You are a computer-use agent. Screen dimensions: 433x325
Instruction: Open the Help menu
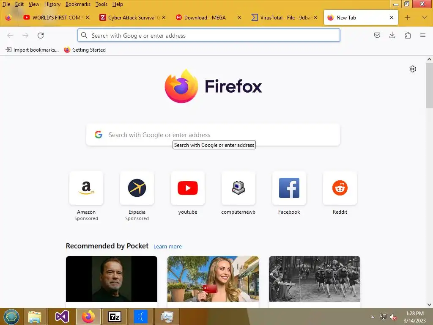coord(118,4)
